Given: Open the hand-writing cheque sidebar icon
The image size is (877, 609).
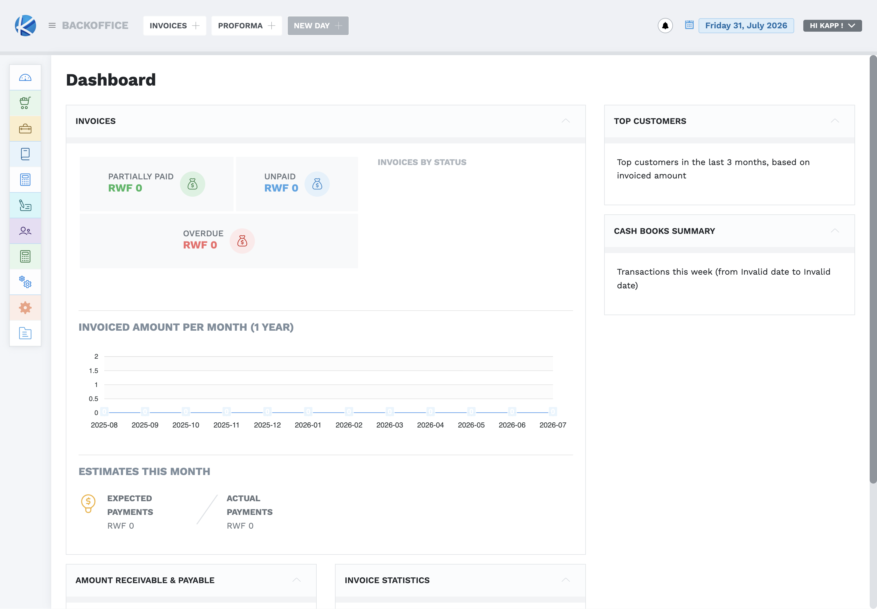Looking at the screenshot, I should tap(25, 205).
